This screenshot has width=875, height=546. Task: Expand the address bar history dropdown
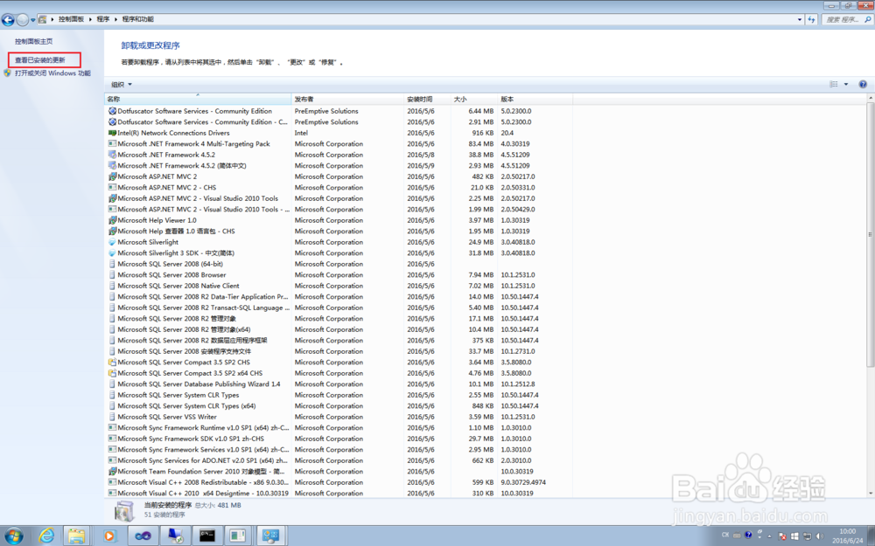pyautogui.click(x=800, y=19)
